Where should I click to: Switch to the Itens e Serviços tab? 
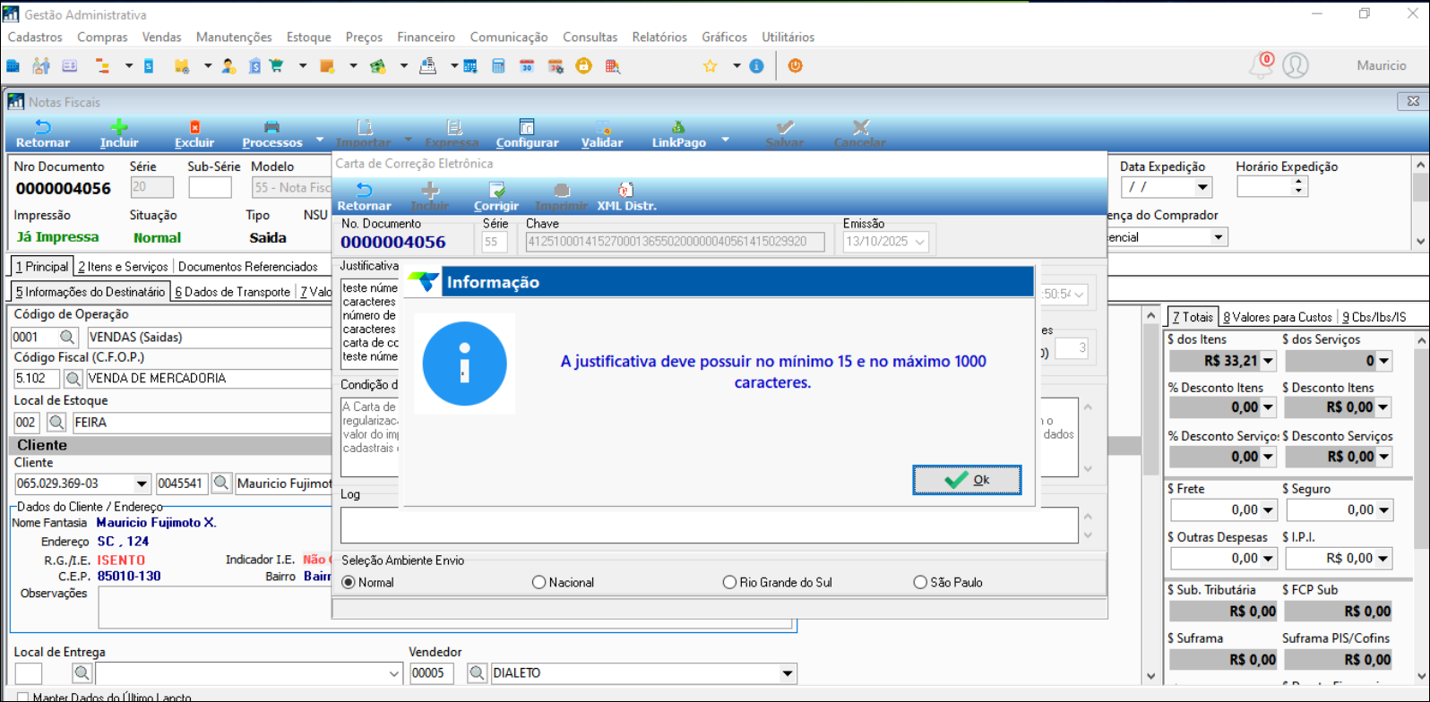click(x=123, y=267)
